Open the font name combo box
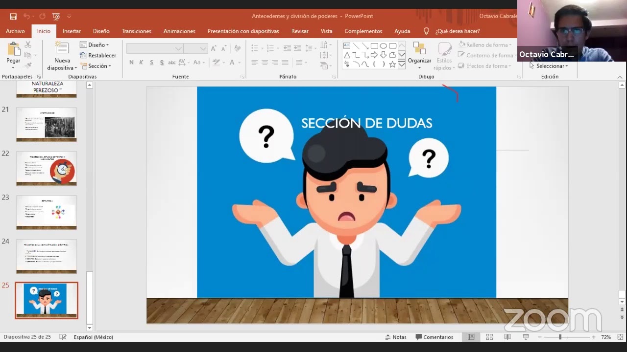Screen dimensions: 627x352 click(x=155, y=48)
